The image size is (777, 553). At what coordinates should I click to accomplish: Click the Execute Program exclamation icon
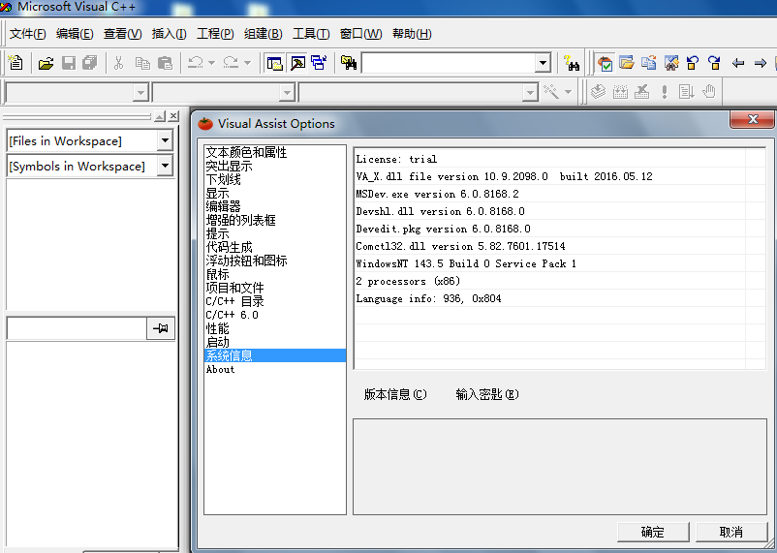pyautogui.click(x=664, y=92)
